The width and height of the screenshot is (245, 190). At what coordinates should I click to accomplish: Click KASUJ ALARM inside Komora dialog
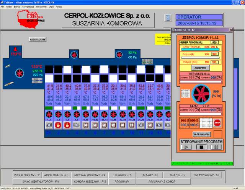pos(201,134)
